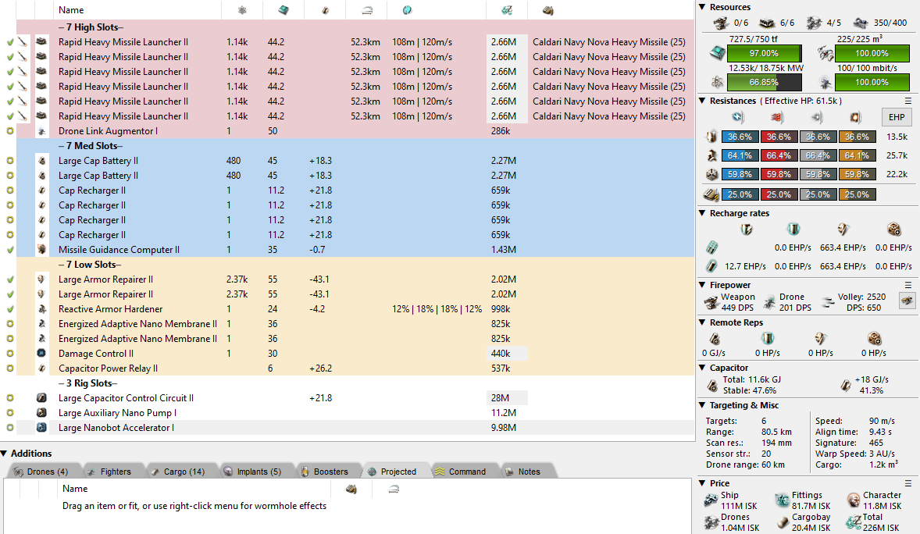The height and width of the screenshot is (534, 920).
Task: Click the Large Nanobot Accelerator I rig icon
Action: click(41, 428)
